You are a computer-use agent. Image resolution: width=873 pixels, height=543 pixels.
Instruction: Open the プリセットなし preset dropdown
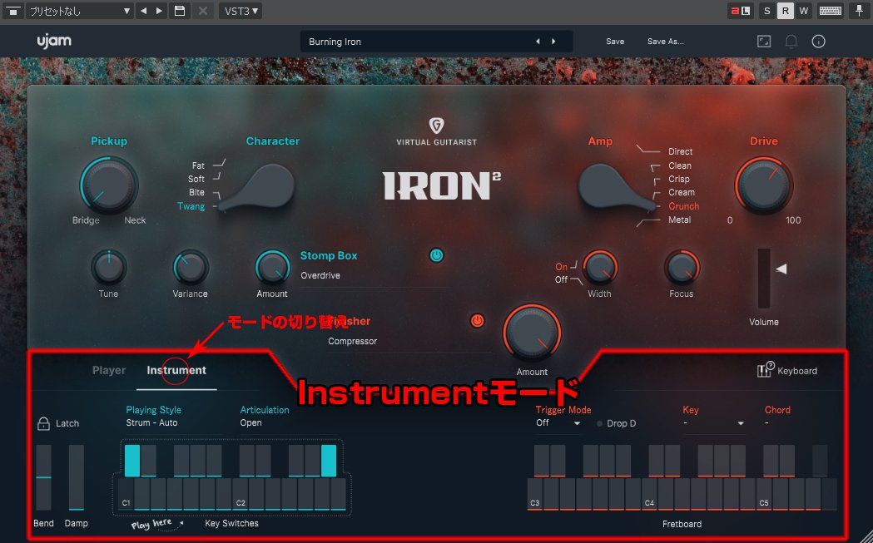[80, 11]
